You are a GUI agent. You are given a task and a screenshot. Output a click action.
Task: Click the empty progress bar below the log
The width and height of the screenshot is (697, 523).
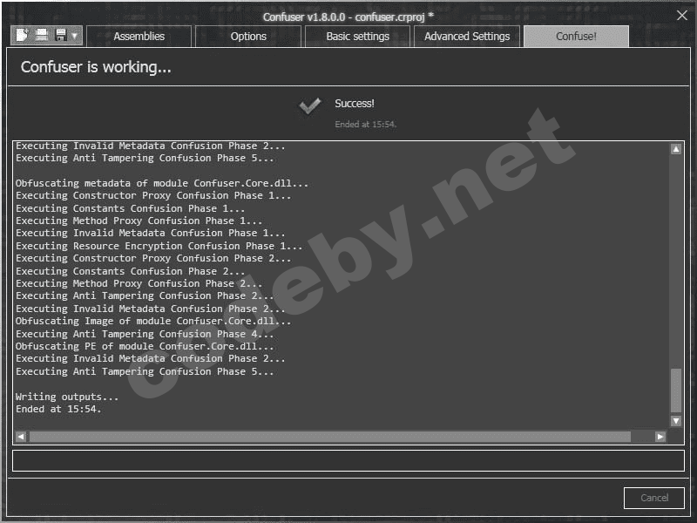coord(348,460)
